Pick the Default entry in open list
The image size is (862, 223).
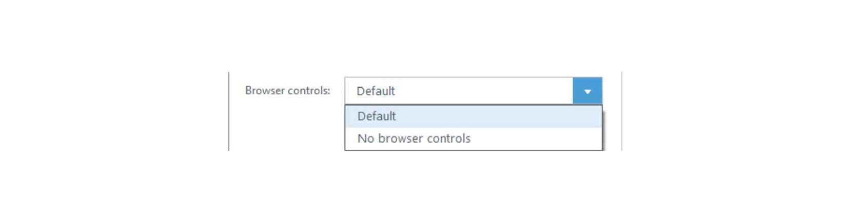coord(473,116)
